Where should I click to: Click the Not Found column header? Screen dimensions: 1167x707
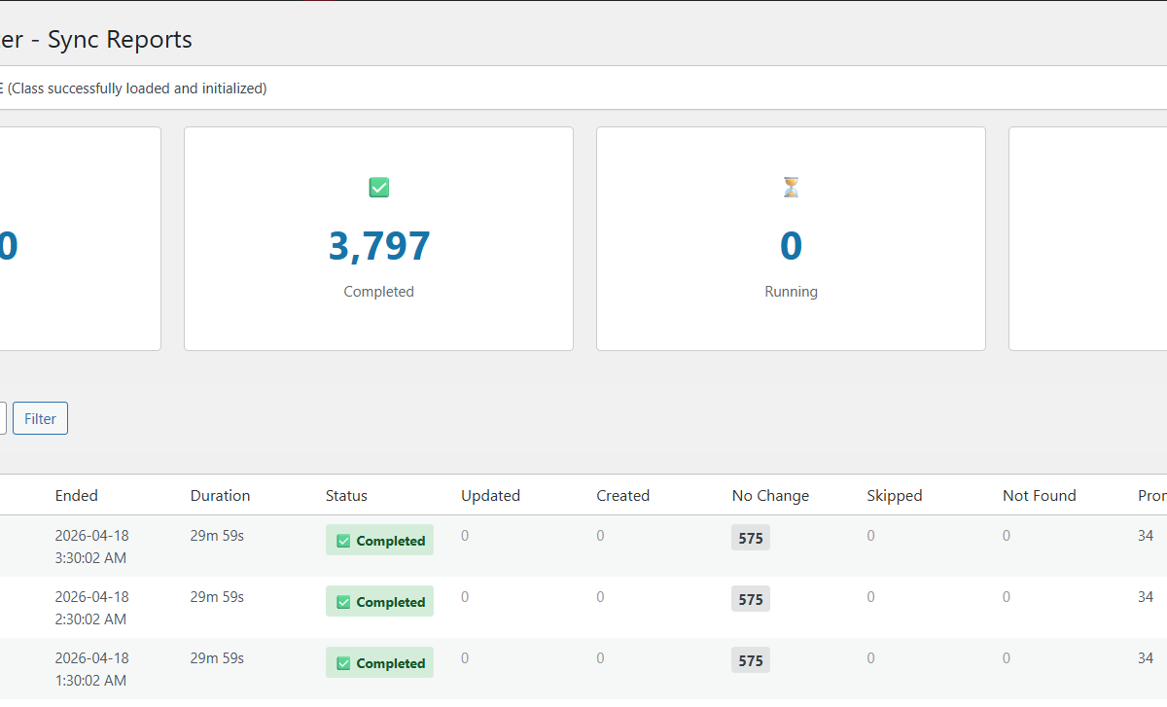coord(1039,495)
